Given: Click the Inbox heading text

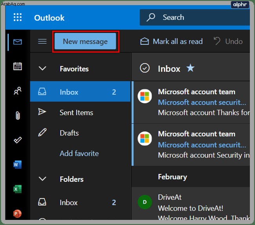Looking at the screenshot, I should tap(169, 69).
